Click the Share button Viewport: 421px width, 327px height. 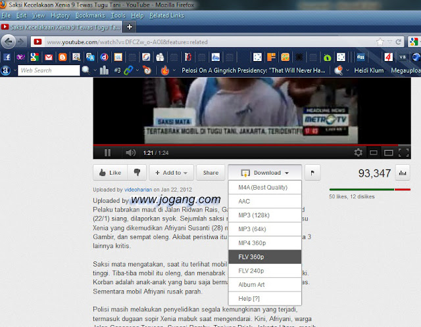(210, 173)
